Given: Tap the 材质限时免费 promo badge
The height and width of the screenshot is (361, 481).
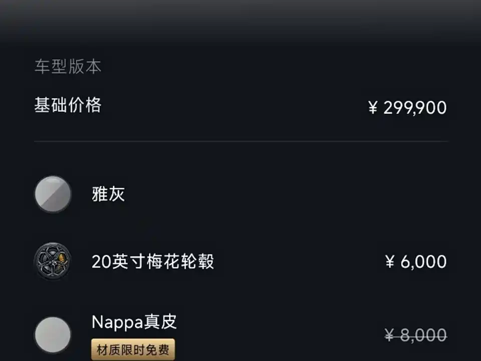Looking at the screenshot, I should 133,349.
